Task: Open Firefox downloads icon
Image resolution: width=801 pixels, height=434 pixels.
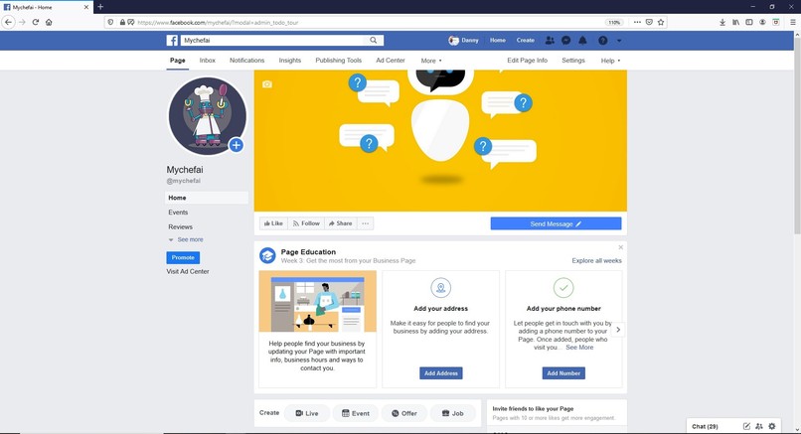Action: pyautogui.click(x=722, y=22)
